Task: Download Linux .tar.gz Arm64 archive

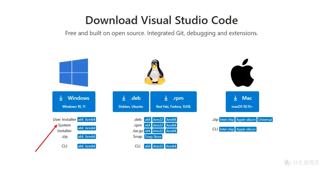Action: 171,131
